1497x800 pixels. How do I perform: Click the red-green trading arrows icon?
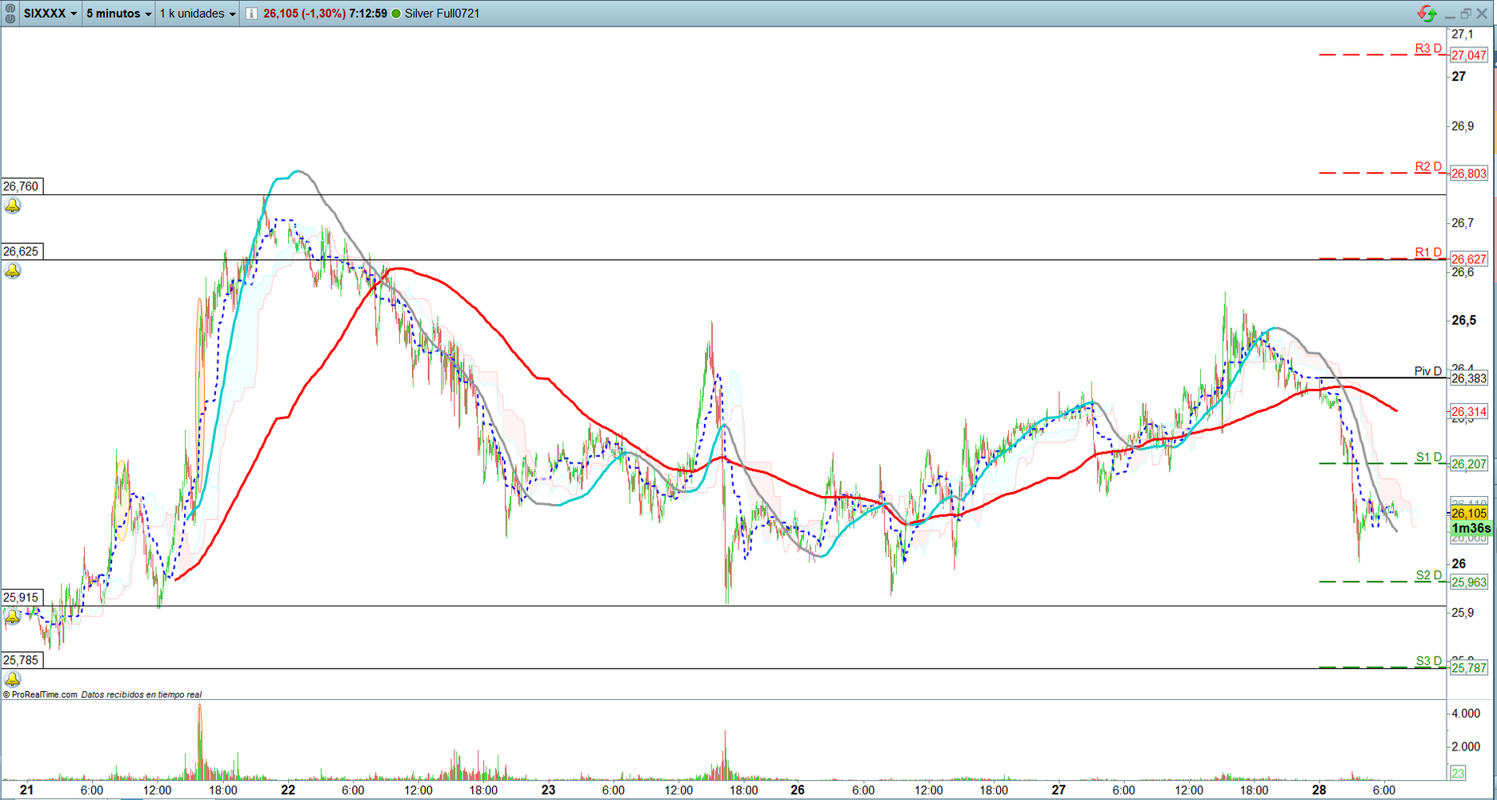(x=1427, y=14)
